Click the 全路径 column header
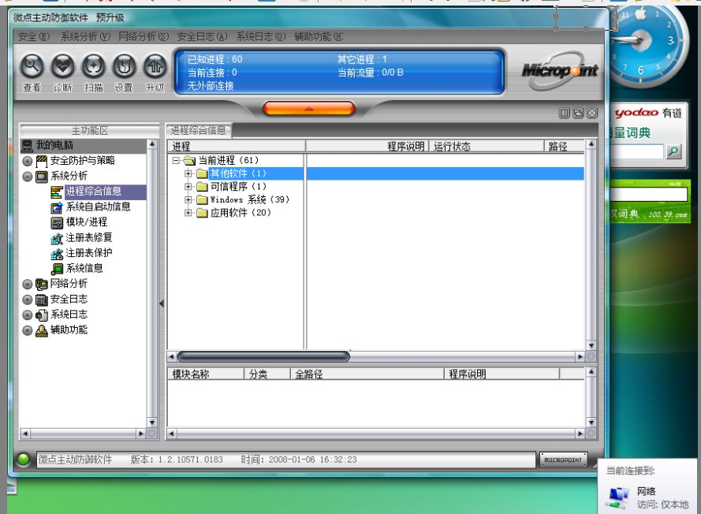The width and height of the screenshot is (701, 514). coord(367,374)
